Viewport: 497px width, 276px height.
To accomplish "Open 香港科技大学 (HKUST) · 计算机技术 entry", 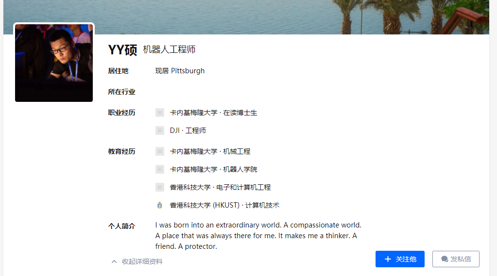I will (224, 205).
